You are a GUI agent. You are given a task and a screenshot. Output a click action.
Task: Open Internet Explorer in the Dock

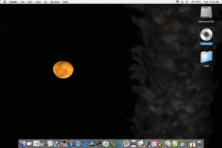tap(85, 144)
